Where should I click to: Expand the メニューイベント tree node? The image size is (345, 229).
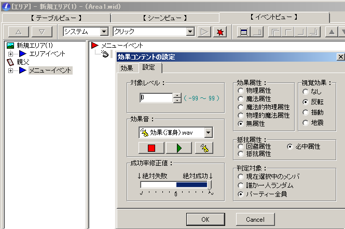point(10,70)
